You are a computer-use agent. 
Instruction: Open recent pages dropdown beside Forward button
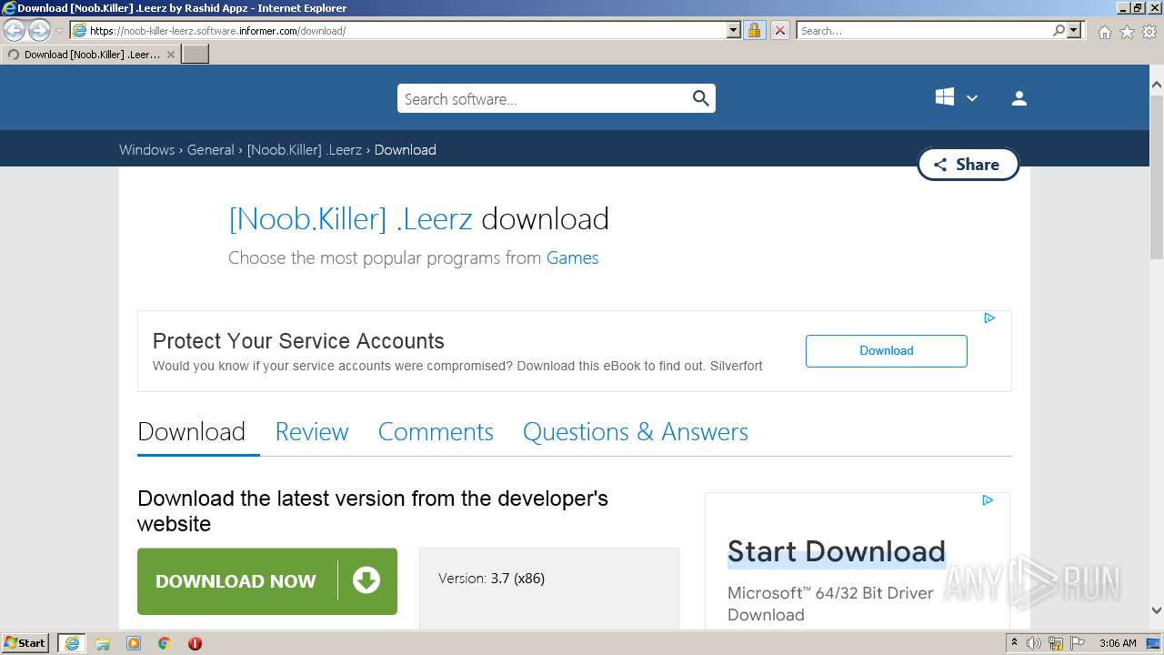pos(59,31)
